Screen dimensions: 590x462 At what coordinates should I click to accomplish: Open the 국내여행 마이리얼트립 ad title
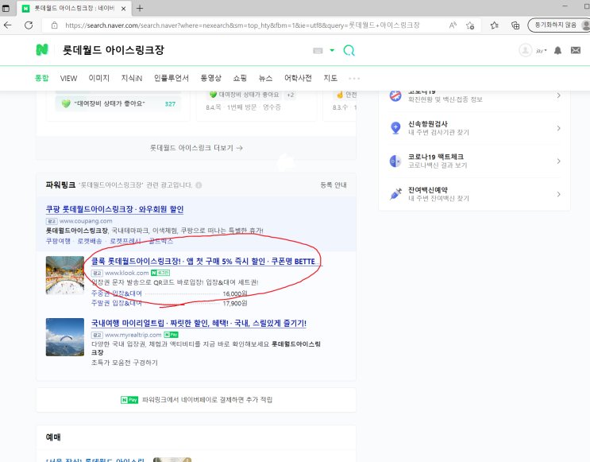click(x=199, y=323)
